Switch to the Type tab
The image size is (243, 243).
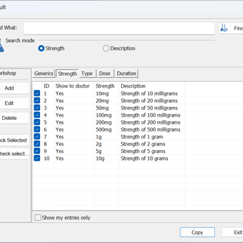click(x=87, y=73)
